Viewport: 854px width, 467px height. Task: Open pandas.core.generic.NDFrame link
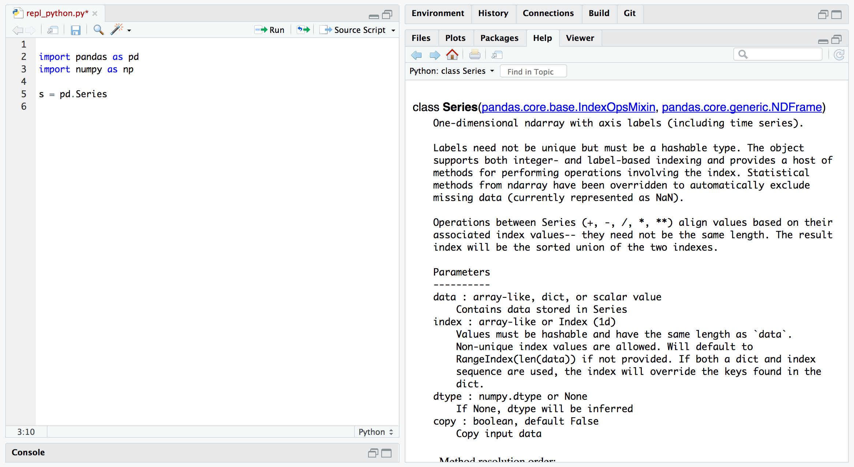pos(742,107)
